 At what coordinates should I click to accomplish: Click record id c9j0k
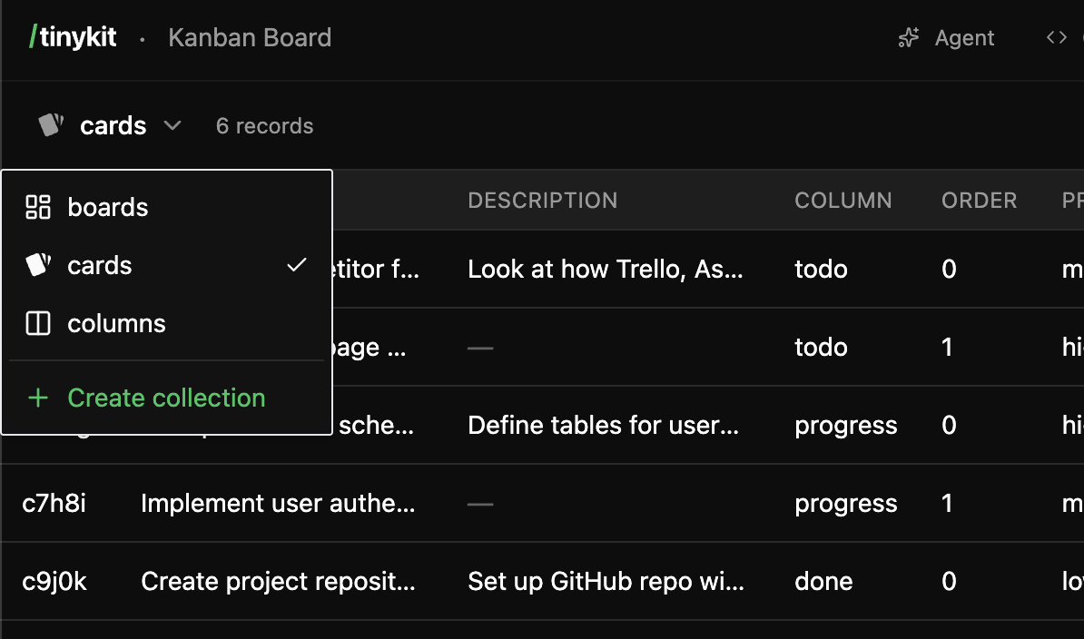[54, 581]
